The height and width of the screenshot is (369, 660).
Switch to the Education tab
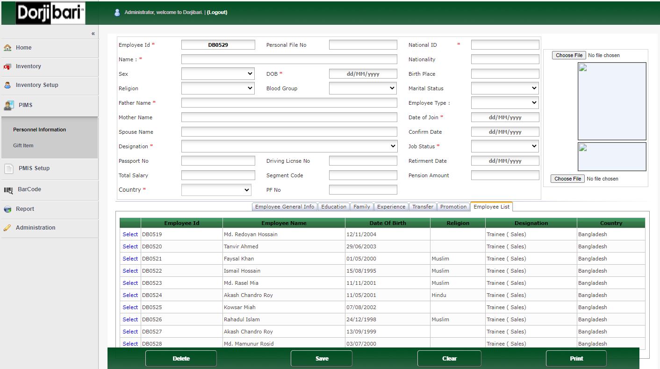click(333, 206)
